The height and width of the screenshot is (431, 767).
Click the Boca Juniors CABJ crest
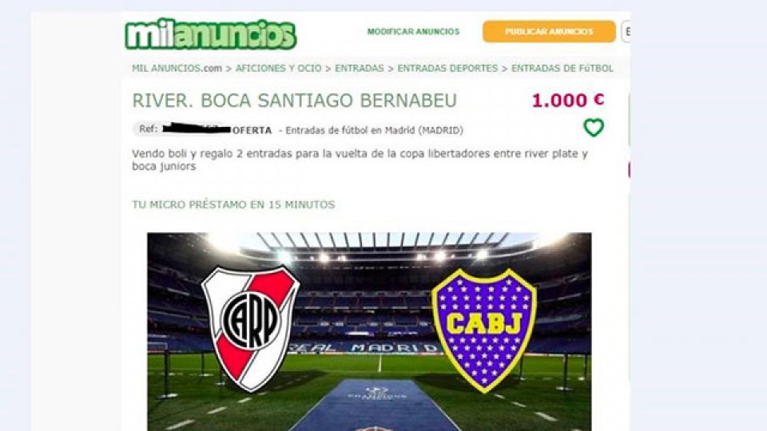click(x=484, y=330)
